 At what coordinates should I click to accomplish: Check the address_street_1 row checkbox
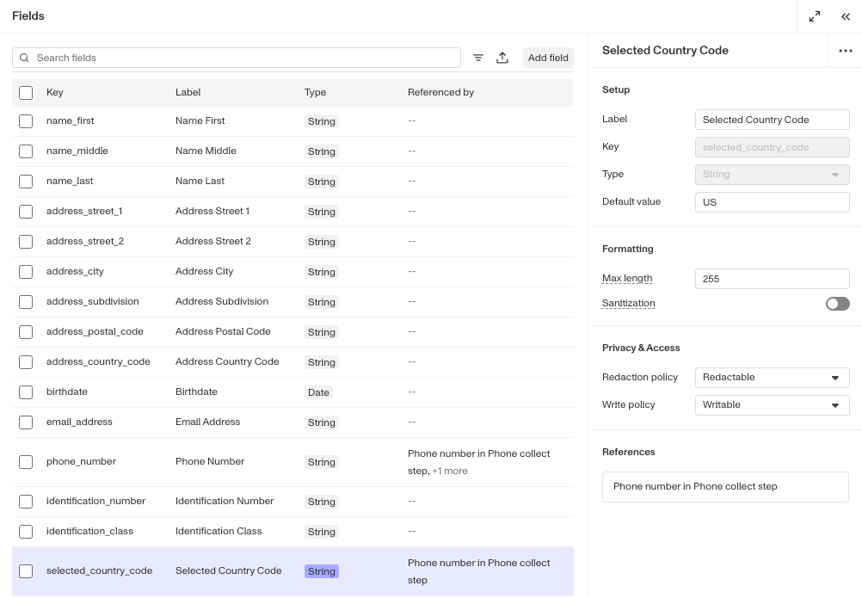pos(26,212)
